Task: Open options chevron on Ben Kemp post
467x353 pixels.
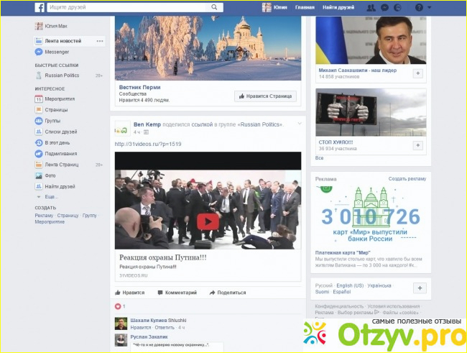Action: pos(300,124)
